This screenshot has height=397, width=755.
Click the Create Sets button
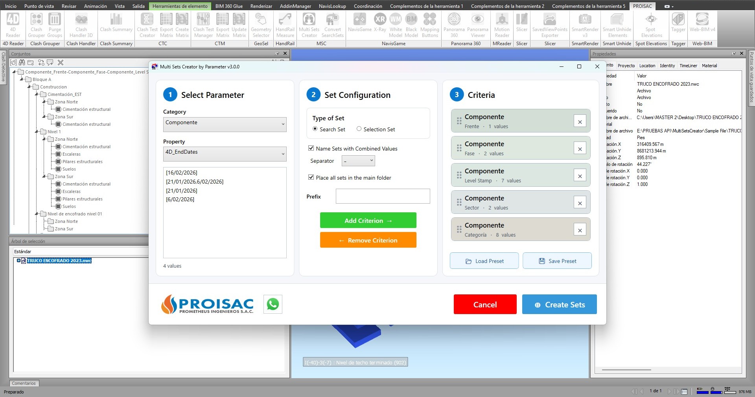(559, 305)
